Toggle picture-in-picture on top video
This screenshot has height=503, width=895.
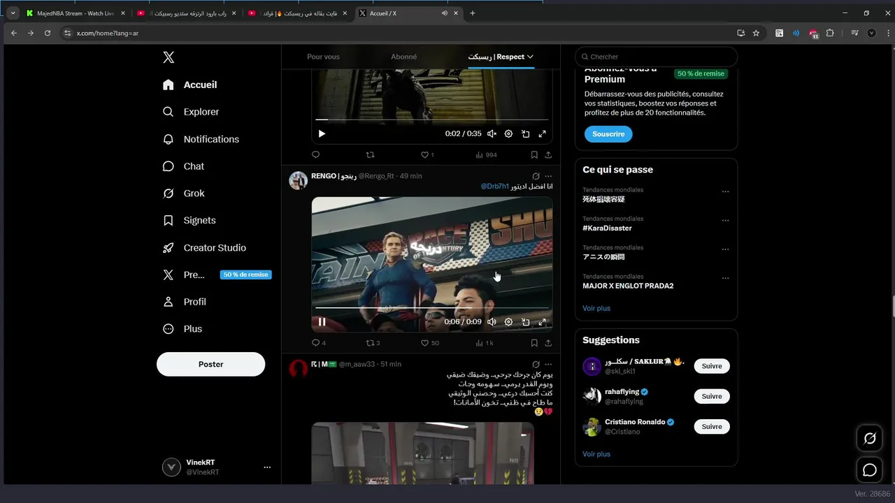[x=525, y=133]
